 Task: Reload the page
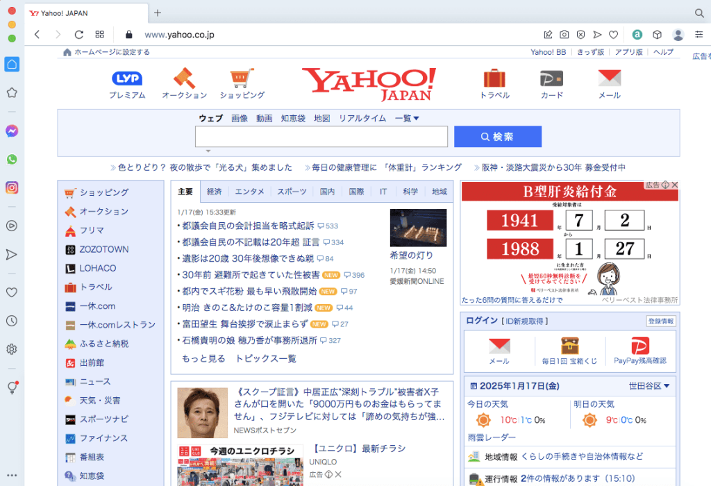(79, 35)
